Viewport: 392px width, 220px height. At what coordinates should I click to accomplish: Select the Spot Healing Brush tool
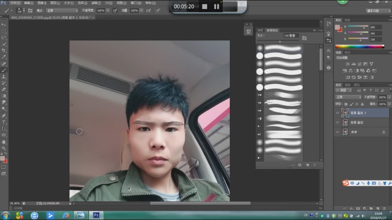(x=4, y=64)
